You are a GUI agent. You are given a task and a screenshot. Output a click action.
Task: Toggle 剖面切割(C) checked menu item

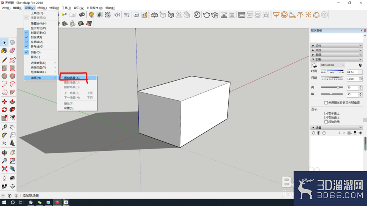(x=41, y=33)
